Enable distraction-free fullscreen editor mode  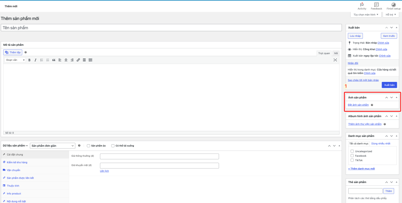click(x=335, y=60)
